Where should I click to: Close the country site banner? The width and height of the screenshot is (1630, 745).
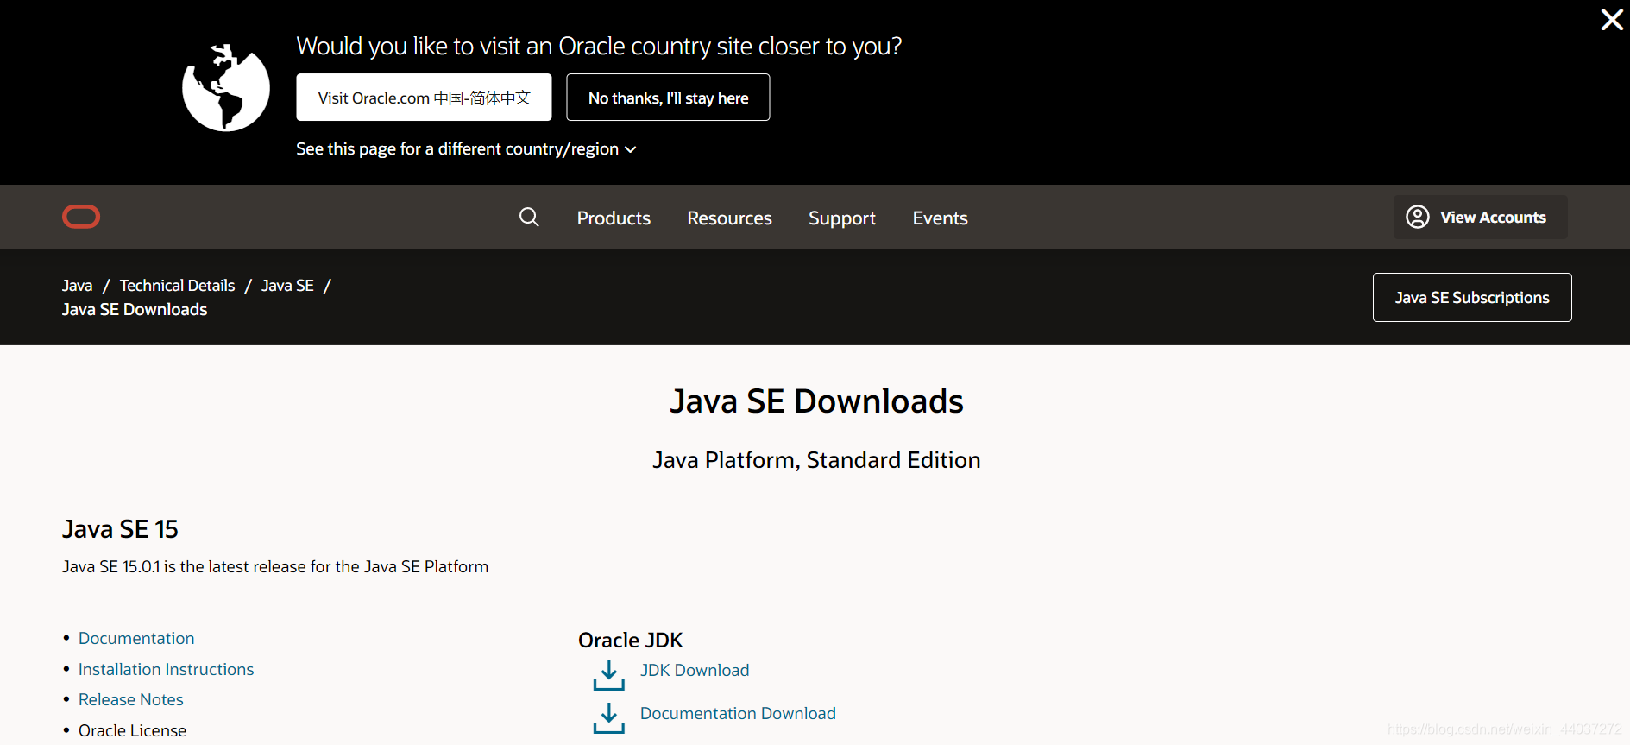click(1611, 20)
